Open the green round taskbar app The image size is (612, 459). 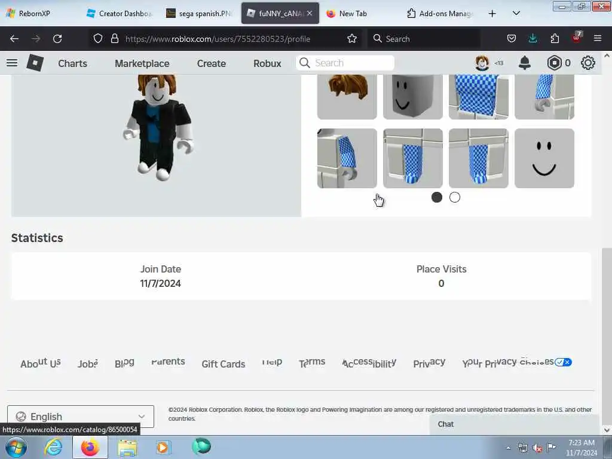coord(201,446)
